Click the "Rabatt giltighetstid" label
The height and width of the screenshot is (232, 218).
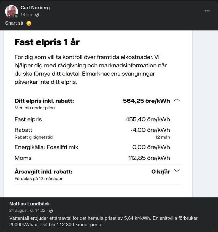(33, 137)
